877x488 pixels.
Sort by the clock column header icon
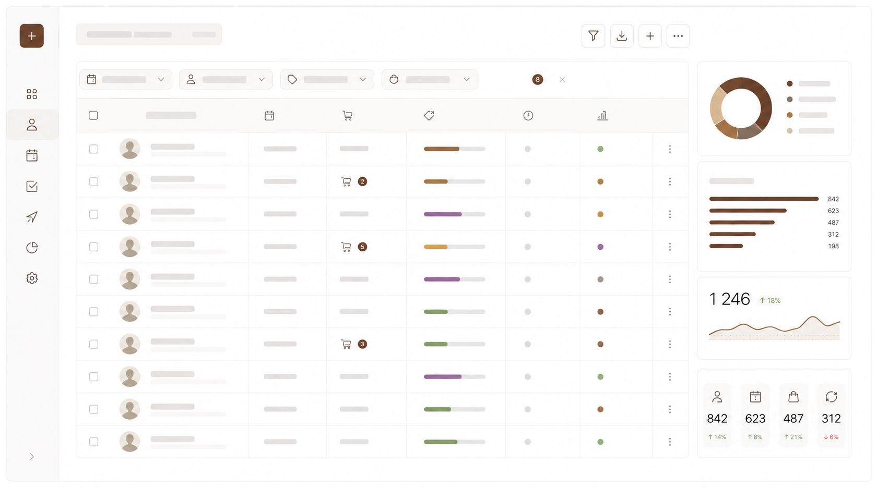pyautogui.click(x=528, y=116)
